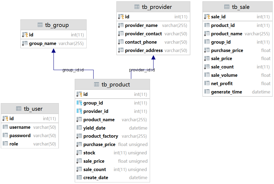This screenshot has width=274, height=184.
Task: Select the sale_price column in tb_sale
Action: (222, 58)
